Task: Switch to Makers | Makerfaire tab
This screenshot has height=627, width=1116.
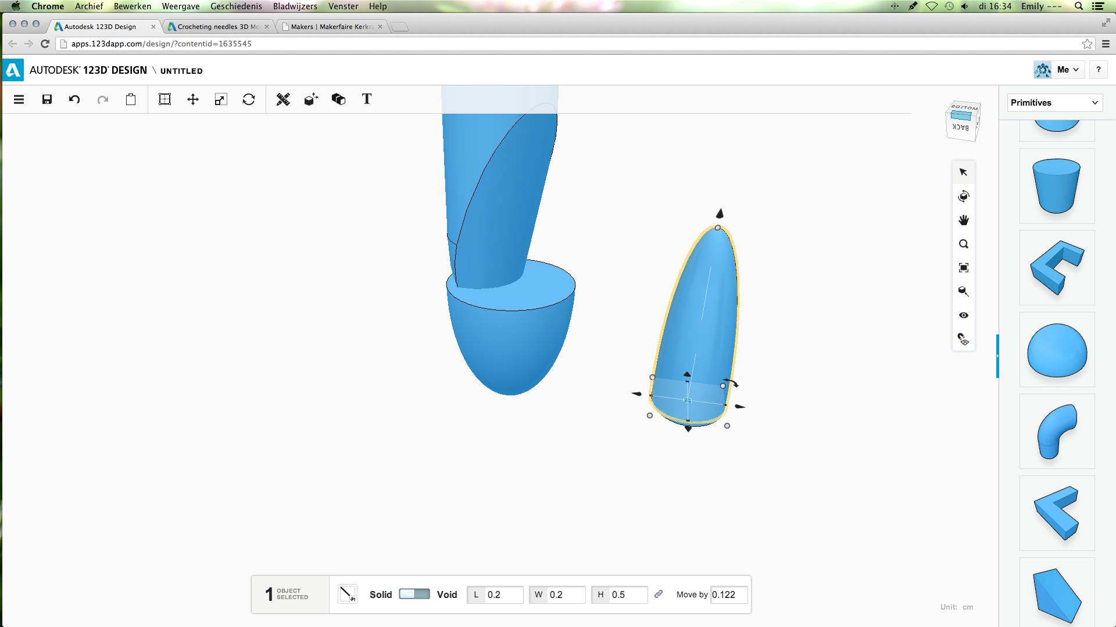Action: coord(331,27)
